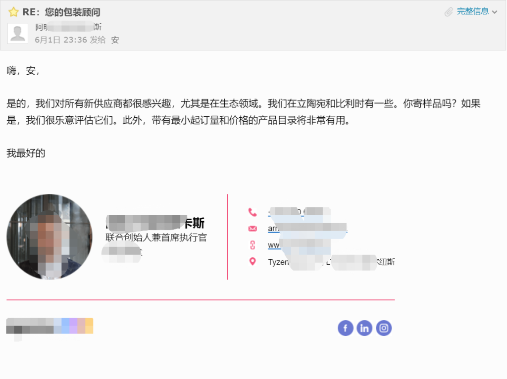
Task: Click the greeting text 嗨，安，
Action: pyautogui.click(x=23, y=70)
